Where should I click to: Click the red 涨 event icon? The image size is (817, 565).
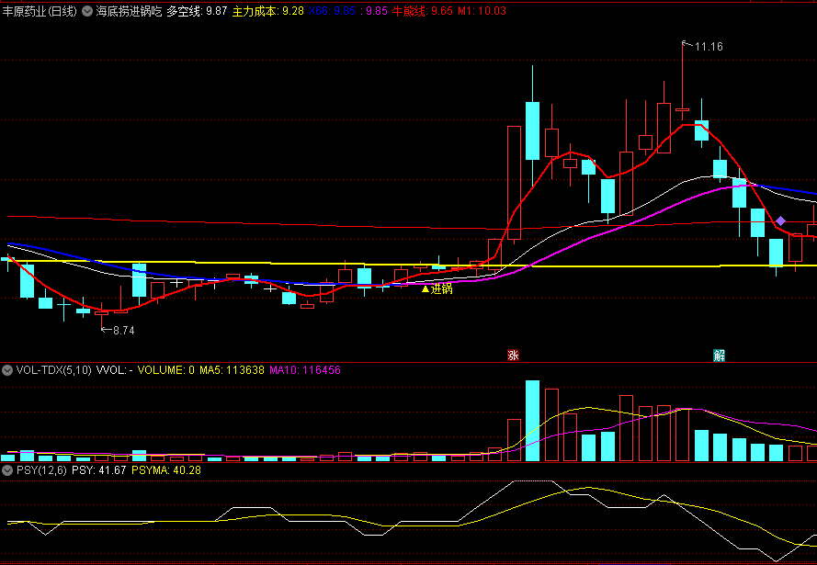point(513,356)
